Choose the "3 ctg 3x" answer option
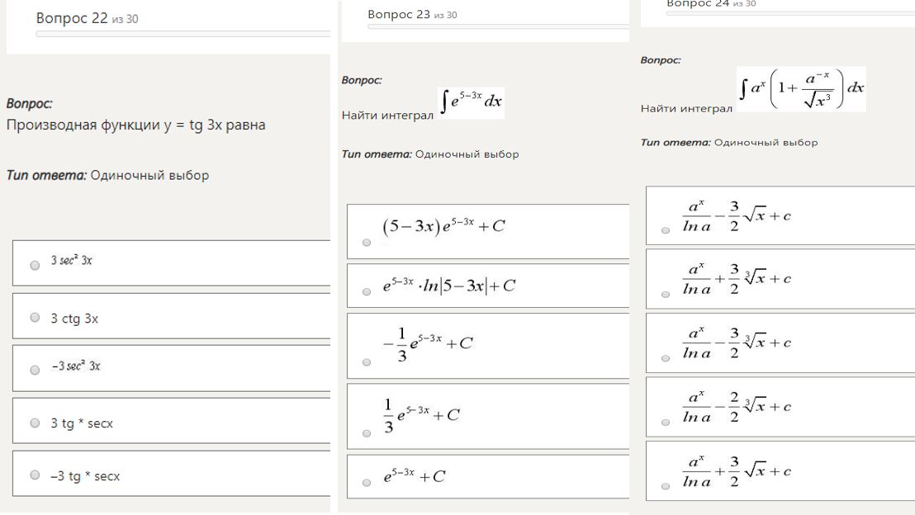The height and width of the screenshot is (515, 915). 34,318
